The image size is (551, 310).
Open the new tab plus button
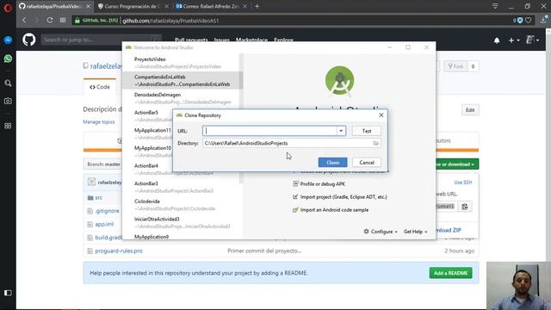257,6
